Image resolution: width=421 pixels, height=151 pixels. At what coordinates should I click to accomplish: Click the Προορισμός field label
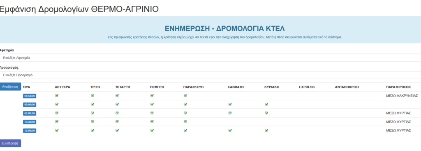coord(9,67)
